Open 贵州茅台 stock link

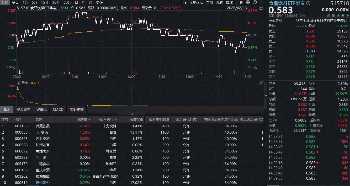click(x=43, y=183)
